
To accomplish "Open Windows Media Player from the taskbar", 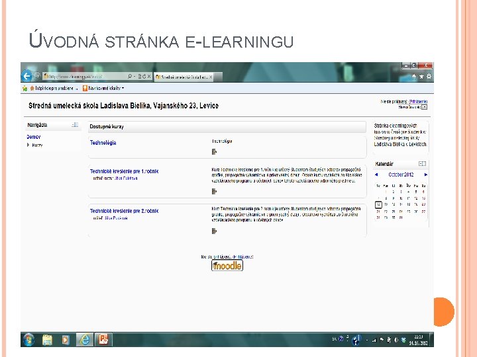I will point(66,340).
